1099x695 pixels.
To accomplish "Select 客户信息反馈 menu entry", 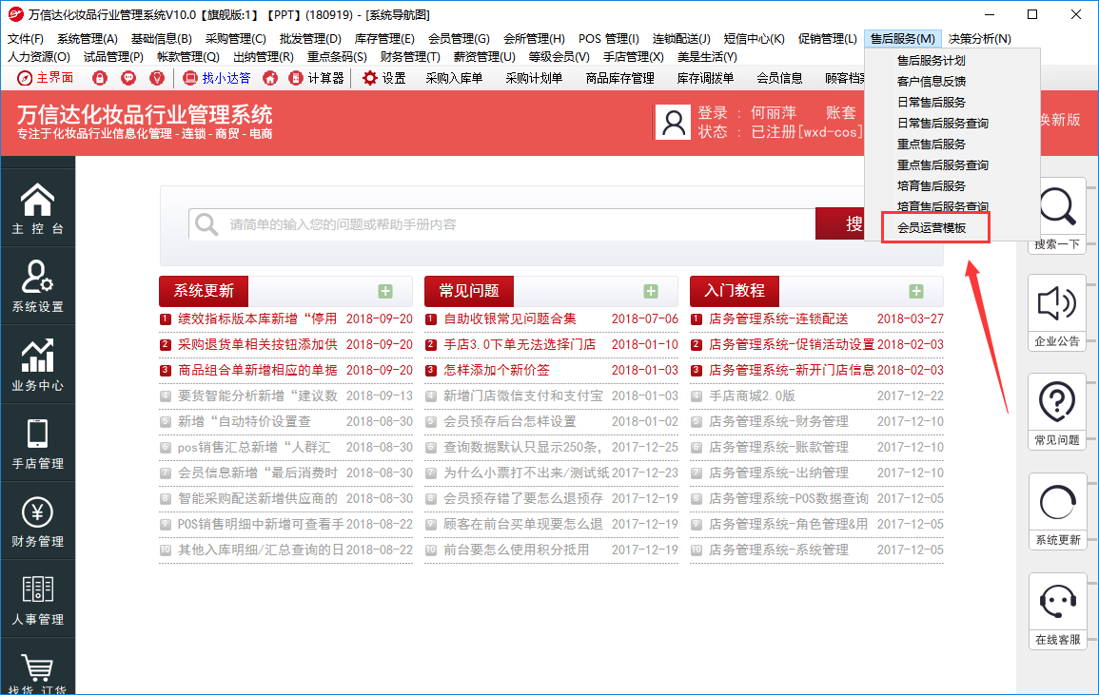I will click(931, 81).
